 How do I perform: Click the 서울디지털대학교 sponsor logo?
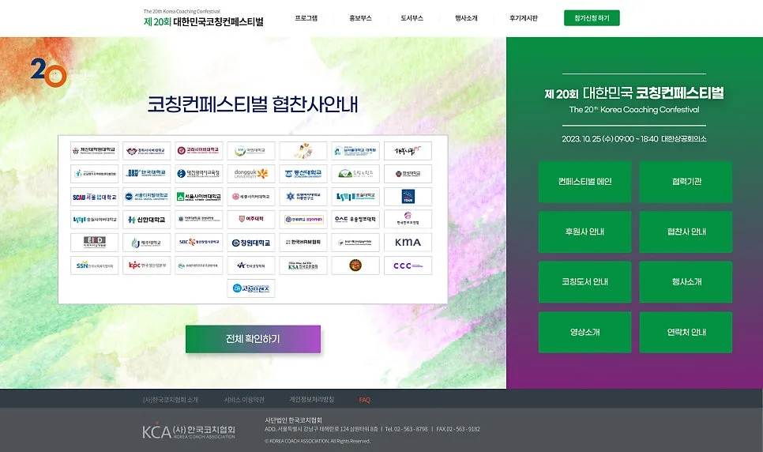[146, 197]
